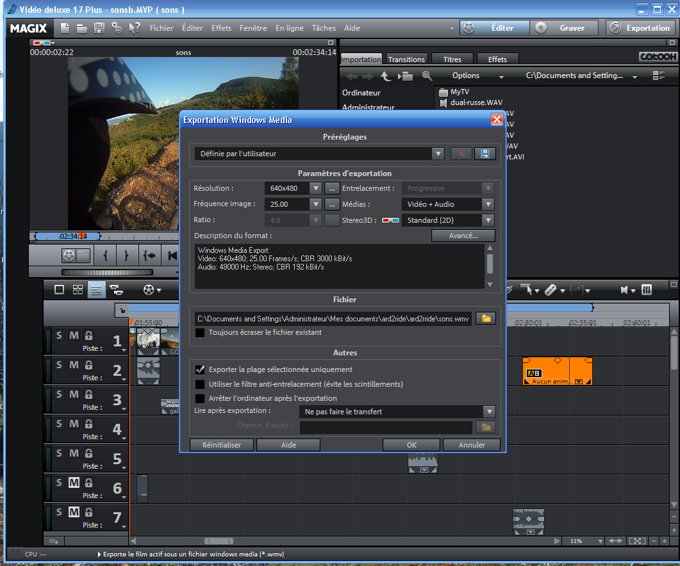This screenshot has height=566, width=680.
Task: Click the jog wheel bar under transport
Action: pos(107,272)
